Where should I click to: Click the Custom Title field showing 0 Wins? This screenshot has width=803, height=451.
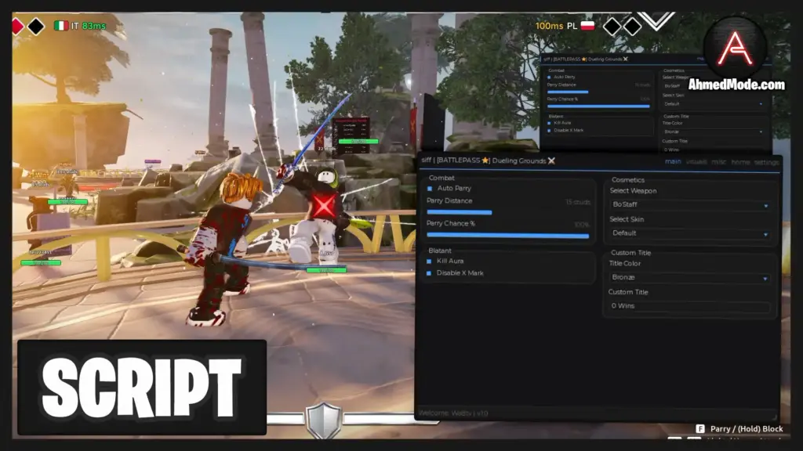(x=690, y=306)
